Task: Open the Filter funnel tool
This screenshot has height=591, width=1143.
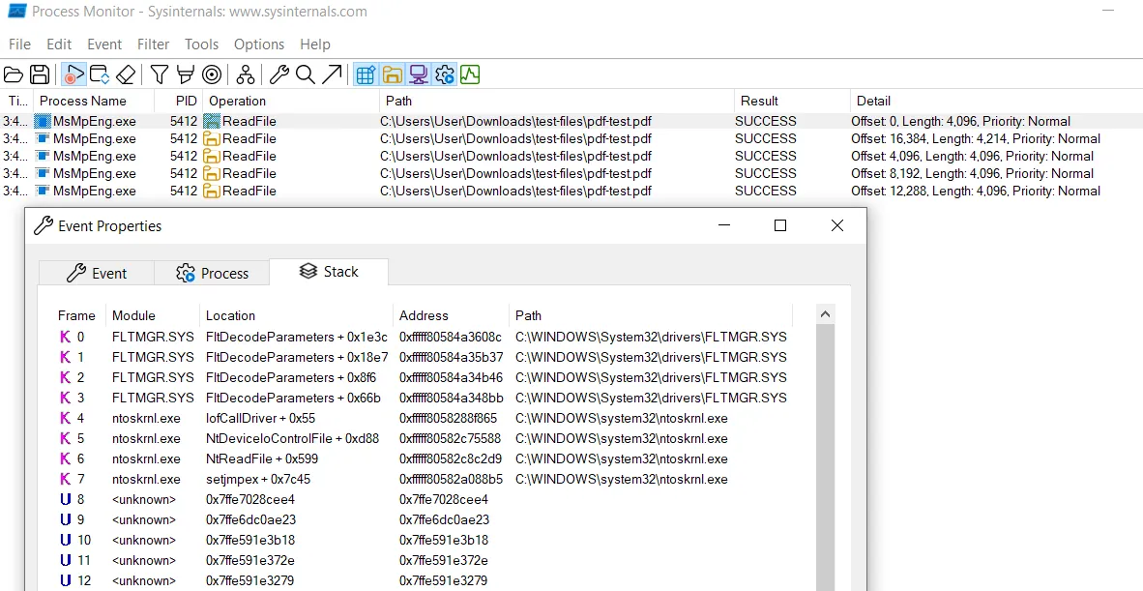Action: tap(160, 74)
